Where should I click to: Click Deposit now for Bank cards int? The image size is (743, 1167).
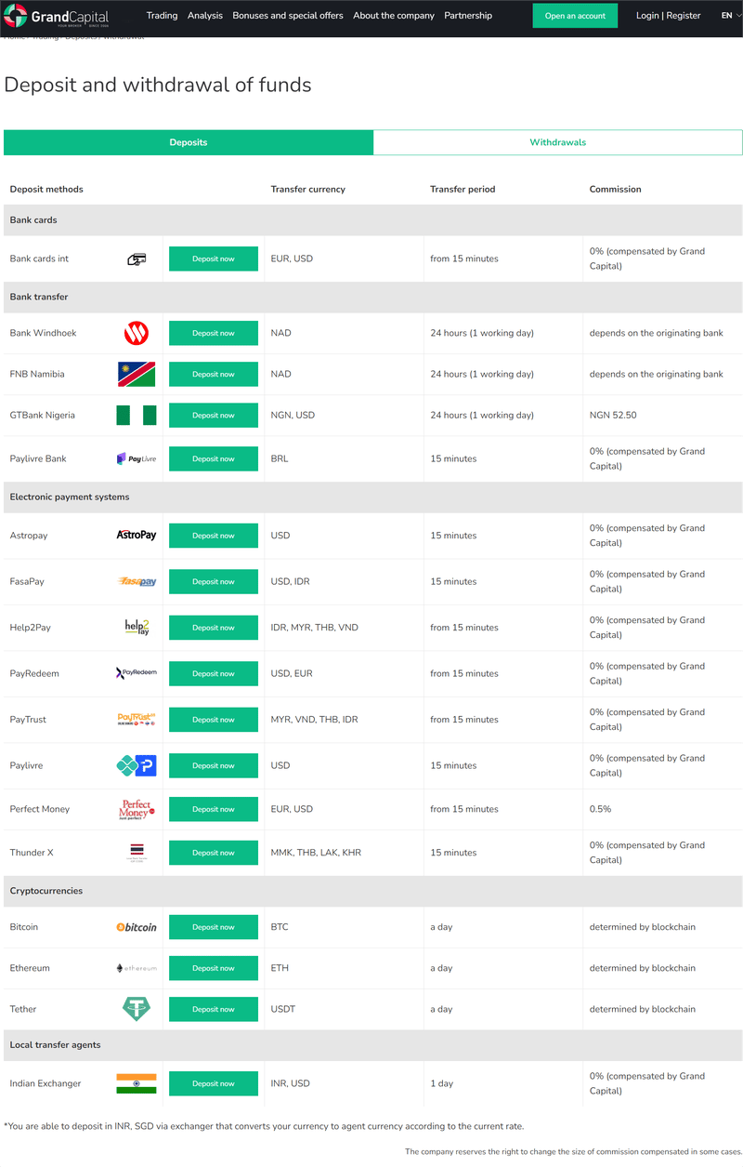[x=214, y=259]
